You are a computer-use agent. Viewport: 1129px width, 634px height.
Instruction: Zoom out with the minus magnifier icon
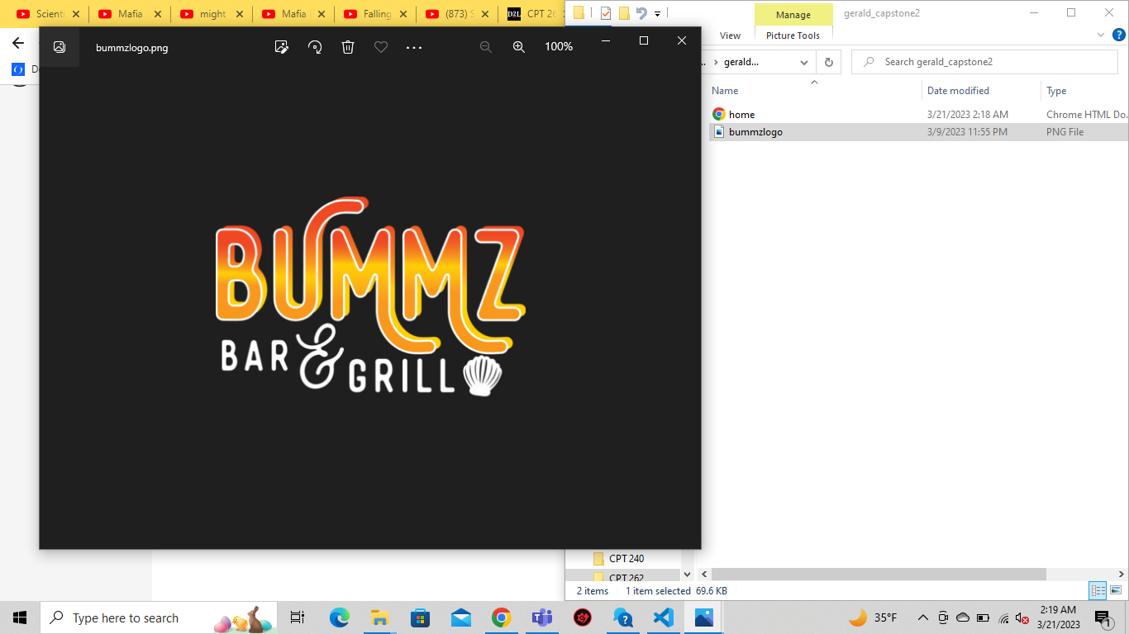tap(486, 47)
